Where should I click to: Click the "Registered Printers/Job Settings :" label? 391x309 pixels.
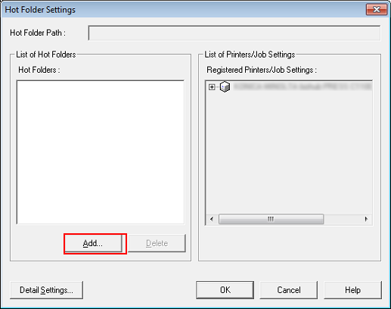pyautogui.click(x=262, y=70)
